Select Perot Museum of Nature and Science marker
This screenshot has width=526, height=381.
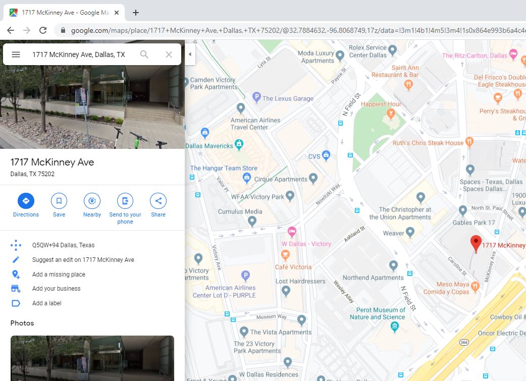395,326
